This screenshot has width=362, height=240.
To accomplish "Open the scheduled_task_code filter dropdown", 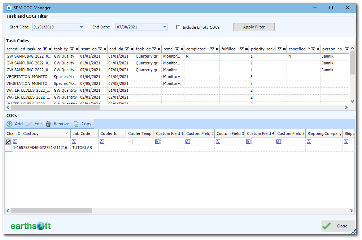I will [45, 49].
